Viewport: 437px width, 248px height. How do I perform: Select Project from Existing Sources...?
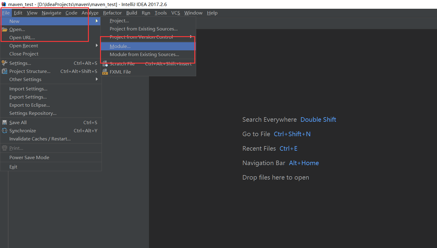pyautogui.click(x=148, y=29)
